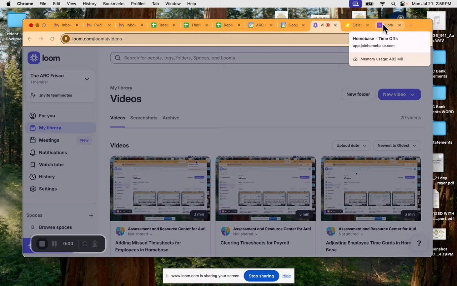This screenshot has width=457, height=286.
Task: Go forward with browser forward arrow
Action: point(41,39)
